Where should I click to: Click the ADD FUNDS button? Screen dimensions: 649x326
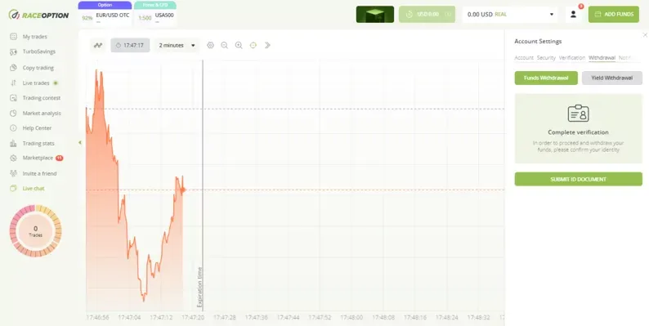(x=613, y=15)
